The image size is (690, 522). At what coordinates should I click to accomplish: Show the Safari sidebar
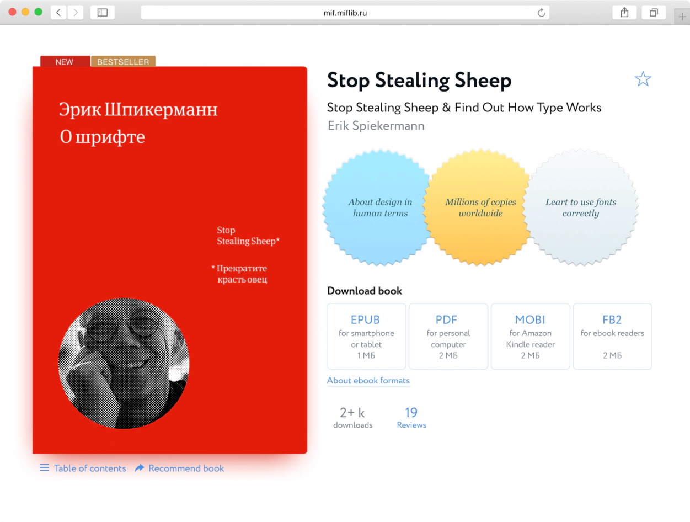click(102, 12)
